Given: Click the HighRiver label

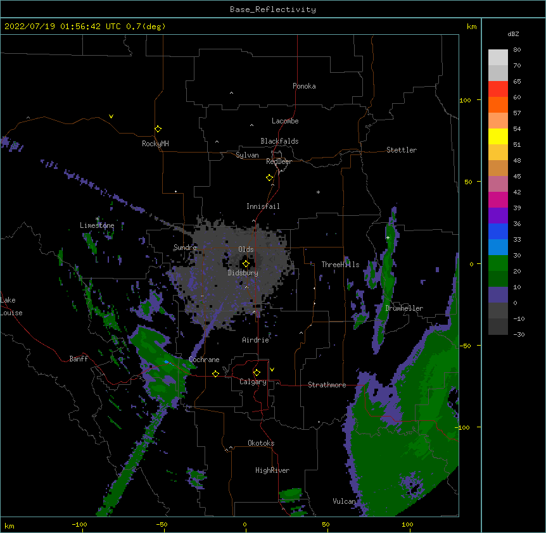Looking at the screenshot, I should point(272,470).
